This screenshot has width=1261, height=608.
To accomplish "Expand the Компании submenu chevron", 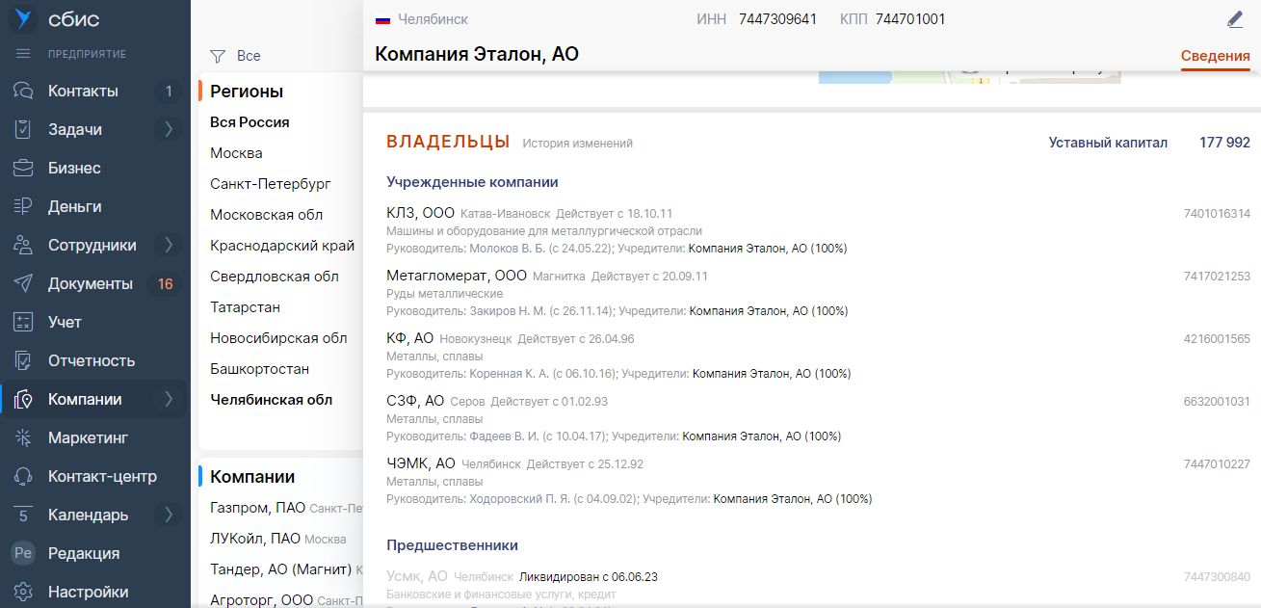I will coord(169,399).
